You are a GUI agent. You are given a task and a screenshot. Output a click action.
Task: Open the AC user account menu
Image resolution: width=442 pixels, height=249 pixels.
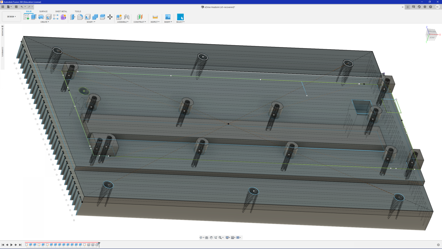437,7
